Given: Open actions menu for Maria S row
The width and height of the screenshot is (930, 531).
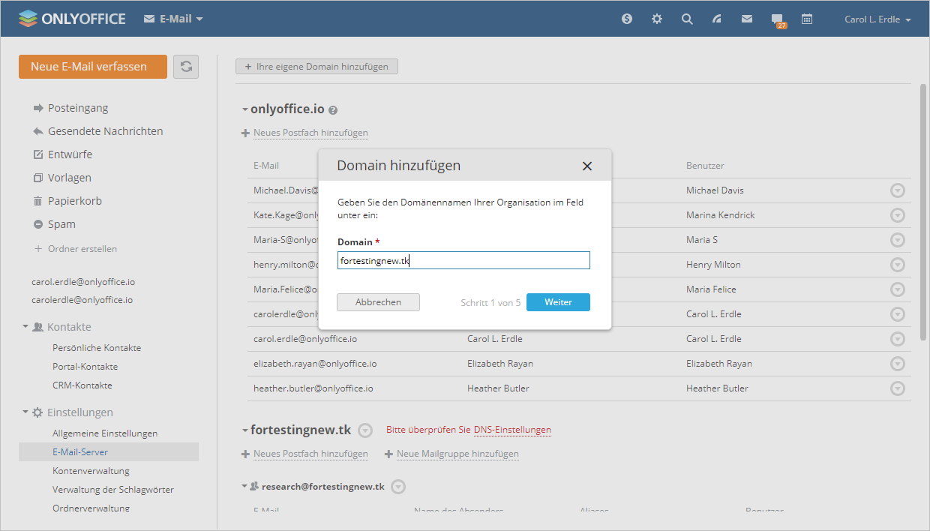Looking at the screenshot, I should (x=897, y=240).
